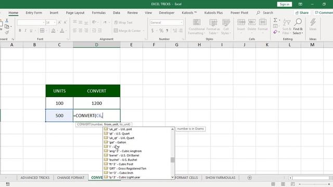Click the Font Color letter A swatch
333x187 pixels.
pyautogui.click(x=62, y=31)
